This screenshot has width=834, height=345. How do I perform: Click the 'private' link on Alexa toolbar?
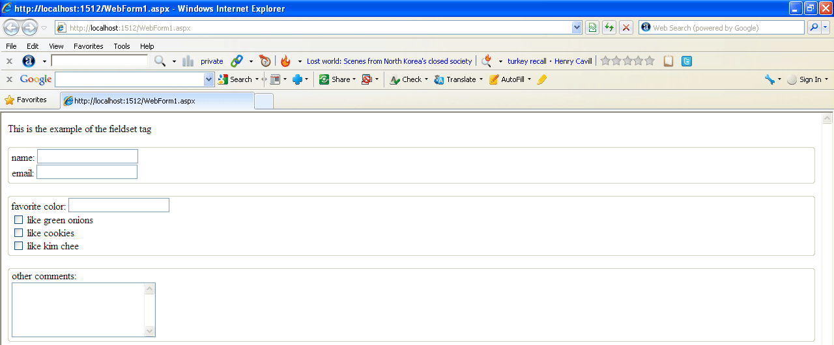click(x=212, y=61)
